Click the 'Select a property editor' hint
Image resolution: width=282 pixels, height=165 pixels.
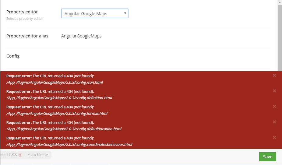point(25,19)
